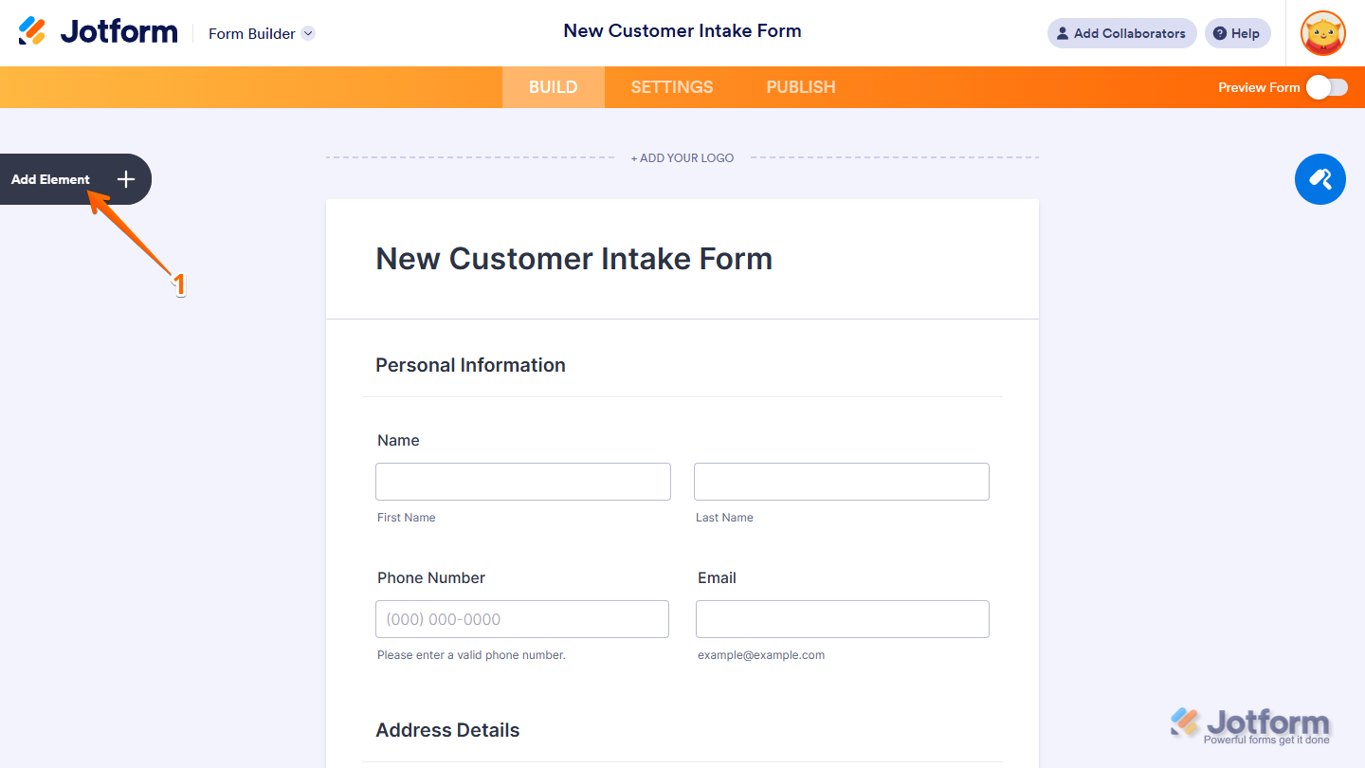
Task: Click the Preview Form slider control
Action: (1326, 87)
